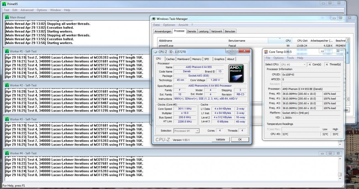The height and width of the screenshot is (189, 359).
Task: Open the File menu in Core Temp
Action: click(268, 58)
